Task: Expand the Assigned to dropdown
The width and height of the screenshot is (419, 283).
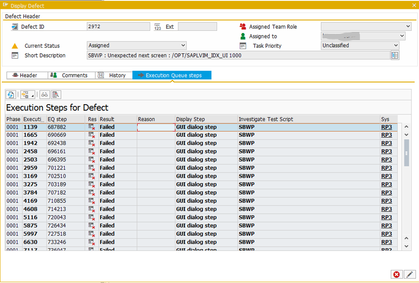Action: pyautogui.click(x=402, y=36)
